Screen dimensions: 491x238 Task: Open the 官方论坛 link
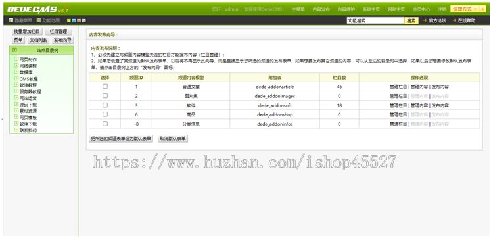tap(437, 21)
